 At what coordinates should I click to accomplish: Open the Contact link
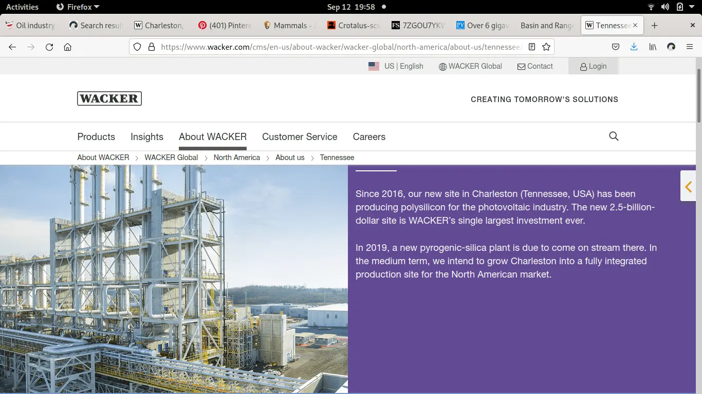click(535, 66)
